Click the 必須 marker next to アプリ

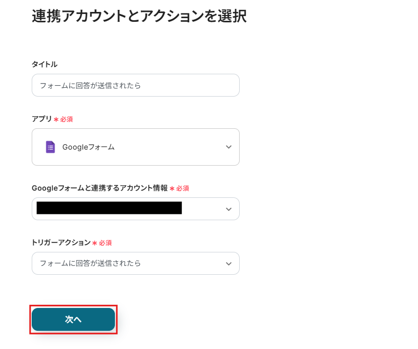[67, 119]
